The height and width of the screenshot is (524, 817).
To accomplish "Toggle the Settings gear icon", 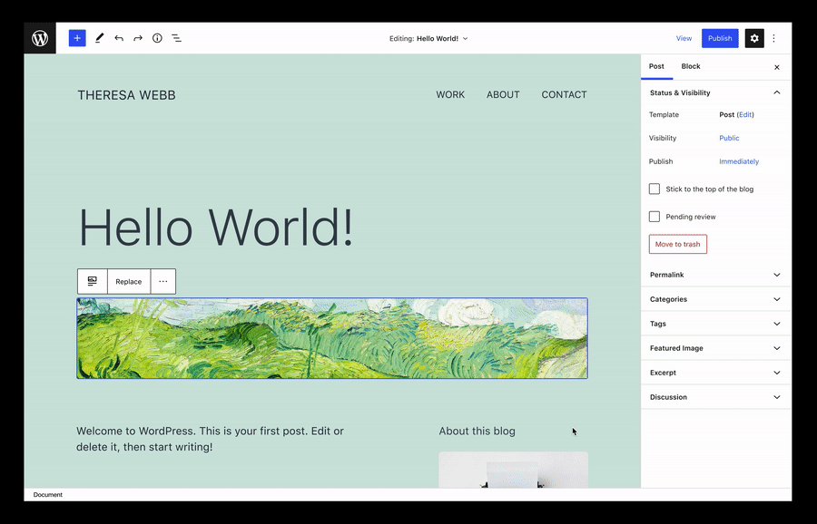I will point(754,38).
